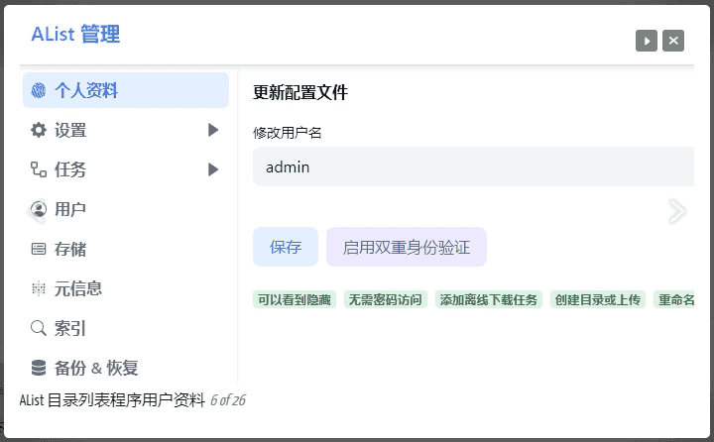
Task: Click the meta info icon beside 元信息
Action: 39,288
